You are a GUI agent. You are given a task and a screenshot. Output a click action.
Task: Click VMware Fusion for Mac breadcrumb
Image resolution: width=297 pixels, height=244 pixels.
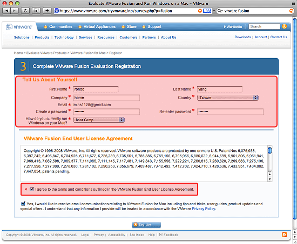pos(87,53)
